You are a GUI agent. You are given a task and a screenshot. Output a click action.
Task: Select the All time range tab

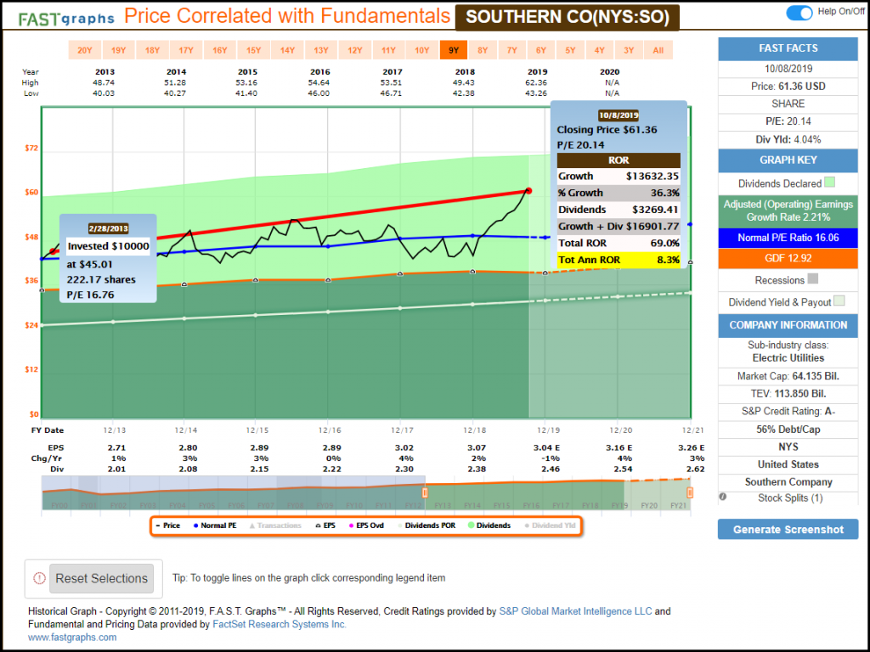pos(658,50)
